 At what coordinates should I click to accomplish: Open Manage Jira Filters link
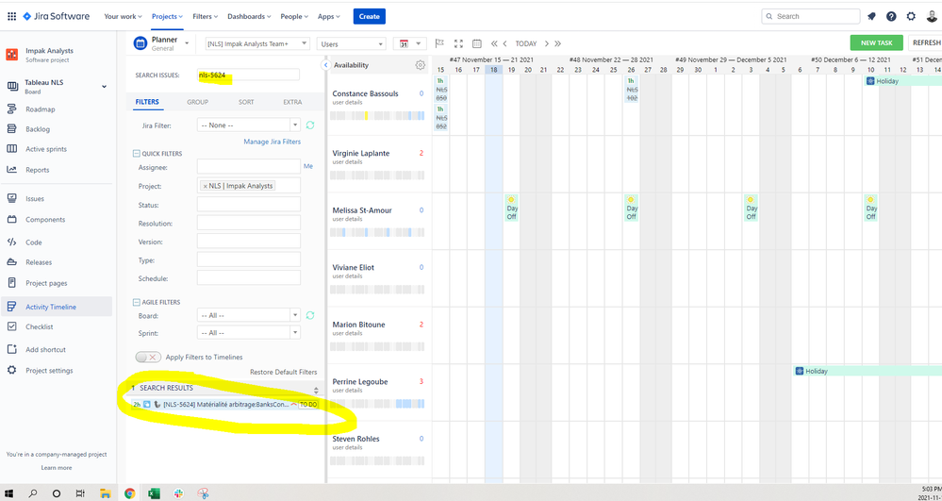[273, 142]
